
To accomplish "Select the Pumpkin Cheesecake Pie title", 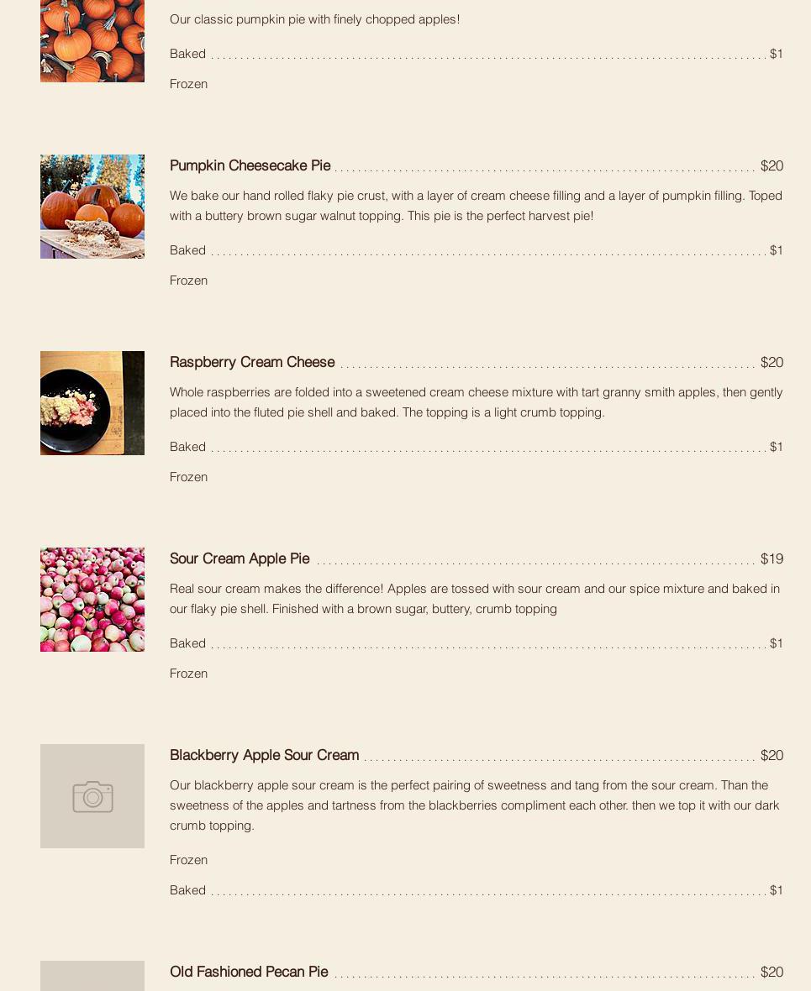I will point(250,165).
